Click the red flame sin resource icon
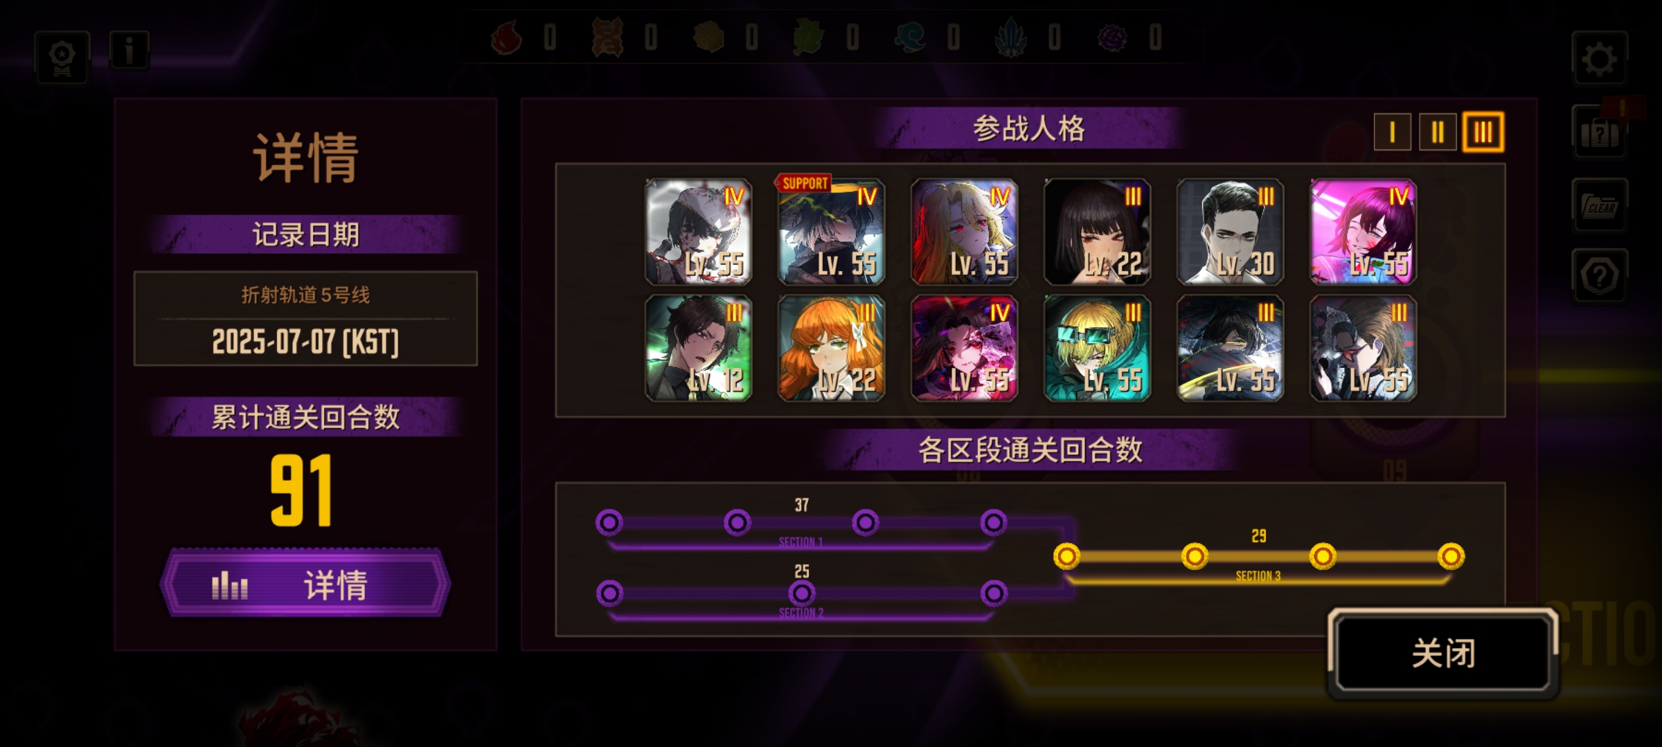The width and height of the screenshot is (1662, 747). (507, 37)
